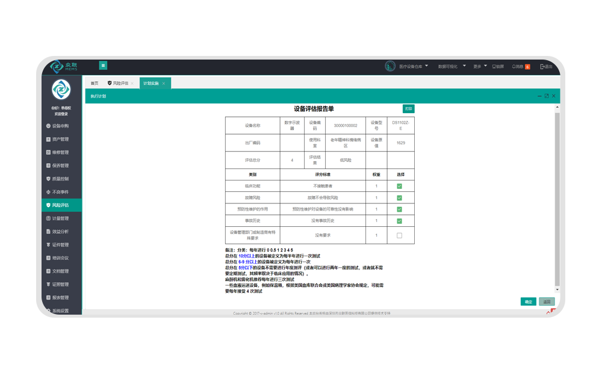The width and height of the screenshot is (602, 373).
Task: Click the 打印 print button
Action: click(x=409, y=109)
